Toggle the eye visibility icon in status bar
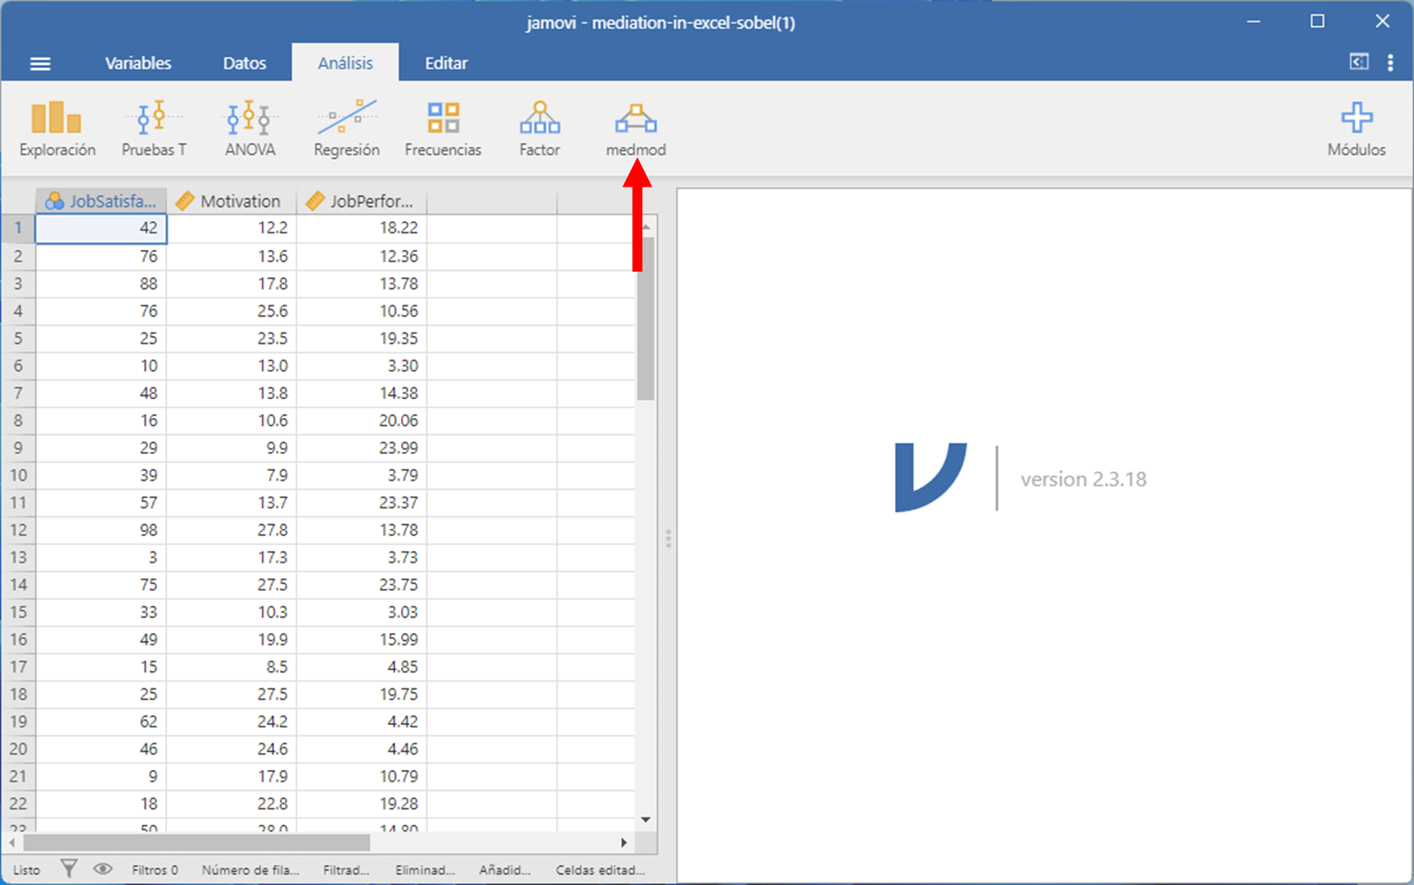Viewport: 1414px width, 885px height. click(x=103, y=869)
